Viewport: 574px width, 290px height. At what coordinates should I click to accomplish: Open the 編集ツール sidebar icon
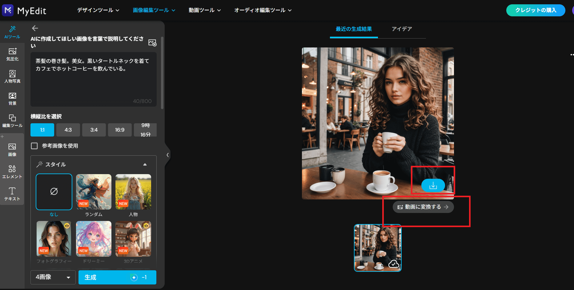[x=12, y=121]
